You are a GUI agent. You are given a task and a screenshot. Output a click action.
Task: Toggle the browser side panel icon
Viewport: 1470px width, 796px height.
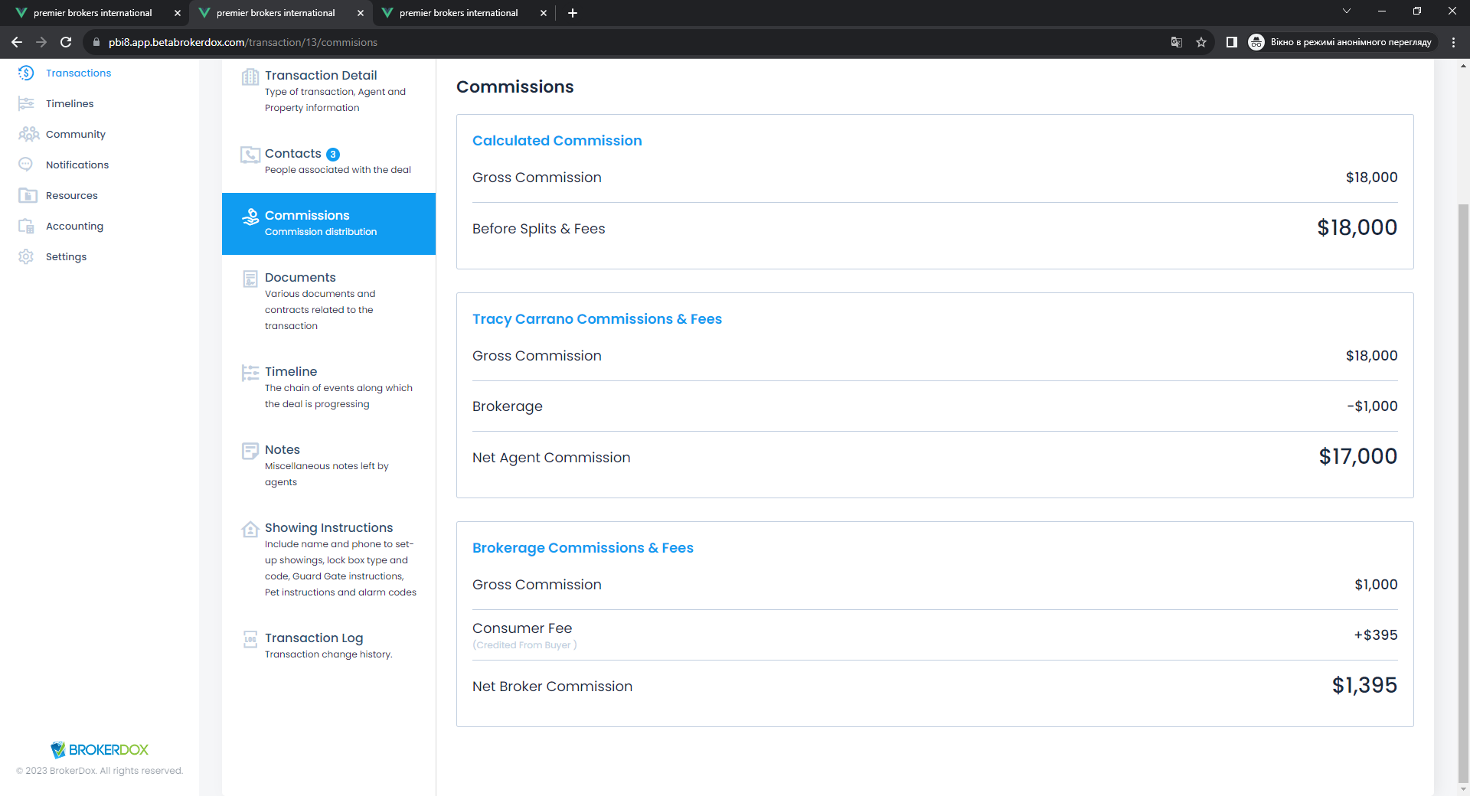point(1232,42)
